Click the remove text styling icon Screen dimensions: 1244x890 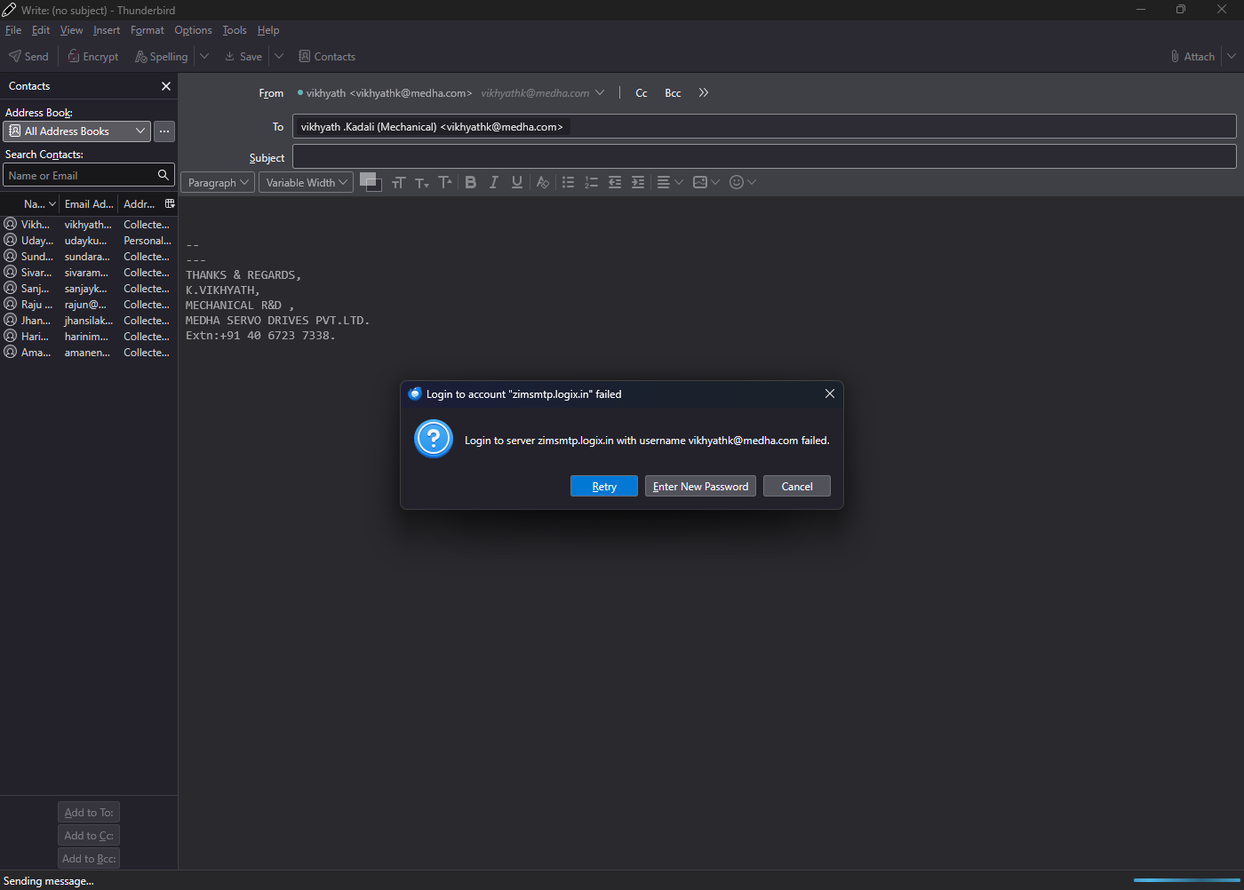tap(543, 182)
